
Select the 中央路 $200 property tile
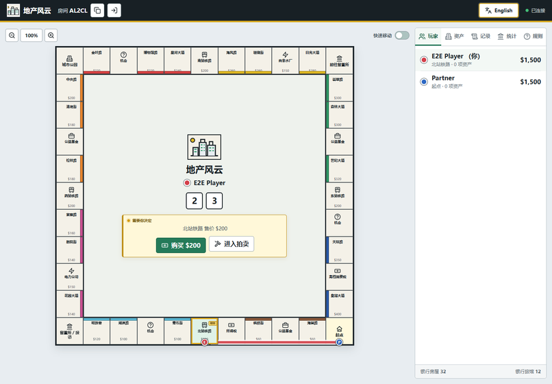click(x=70, y=88)
